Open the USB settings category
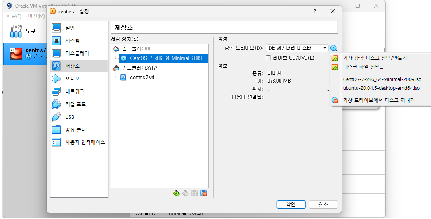The width and height of the screenshot is (431, 219). 79,117
